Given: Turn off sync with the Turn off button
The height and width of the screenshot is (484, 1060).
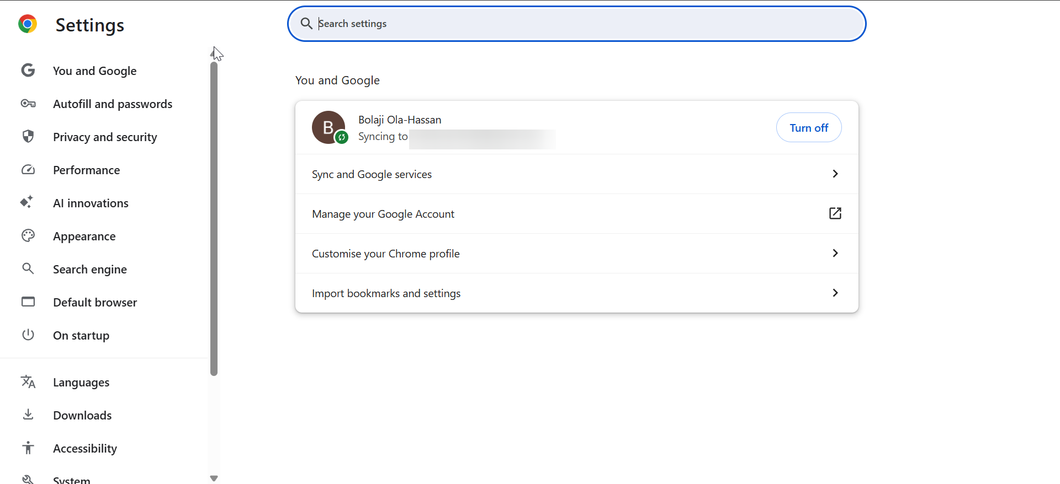Looking at the screenshot, I should coord(809,128).
